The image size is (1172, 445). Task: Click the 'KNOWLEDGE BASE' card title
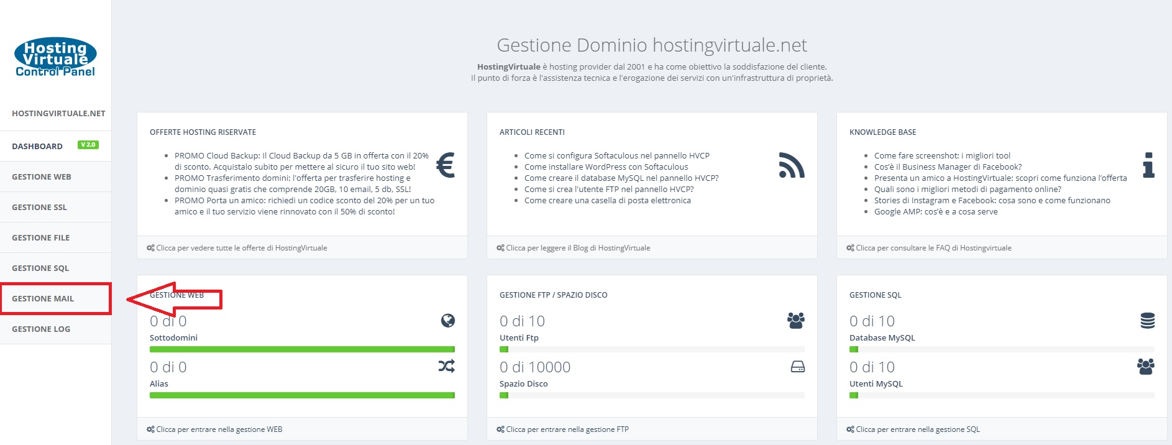click(882, 132)
